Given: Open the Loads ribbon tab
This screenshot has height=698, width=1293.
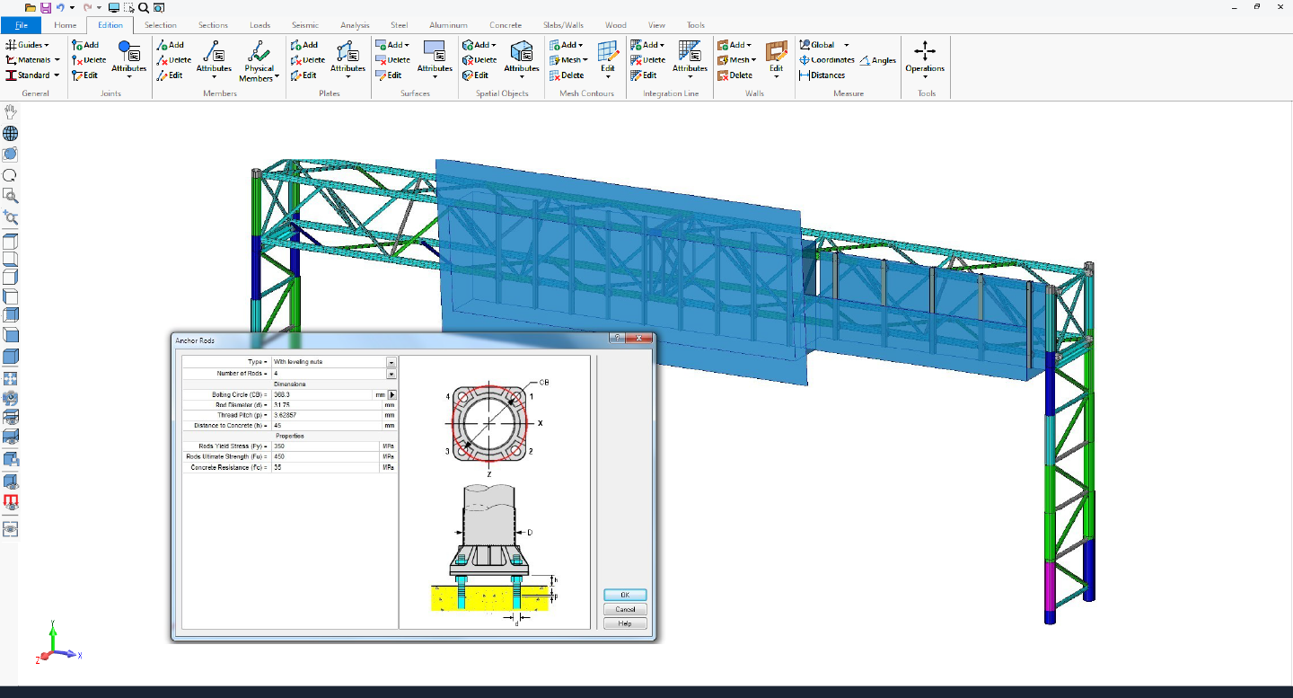Looking at the screenshot, I should [259, 25].
